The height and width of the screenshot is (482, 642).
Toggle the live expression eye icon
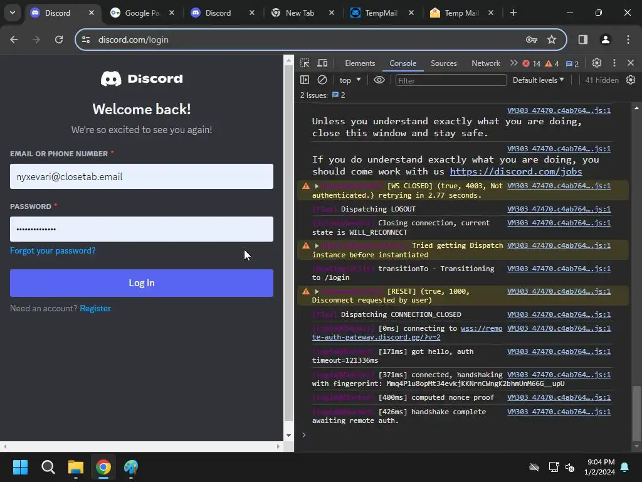tap(379, 80)
